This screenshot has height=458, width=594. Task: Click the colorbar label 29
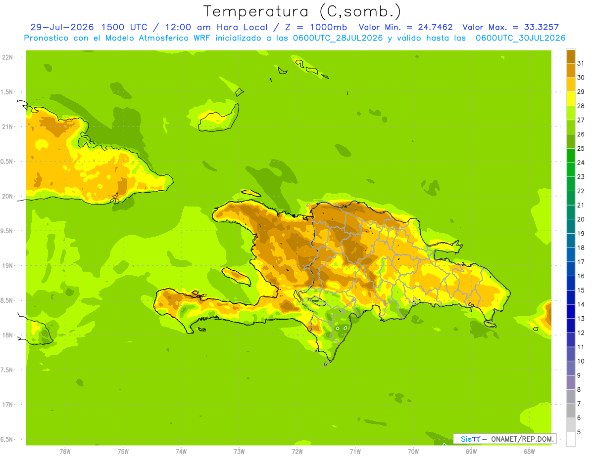(581, 92)
